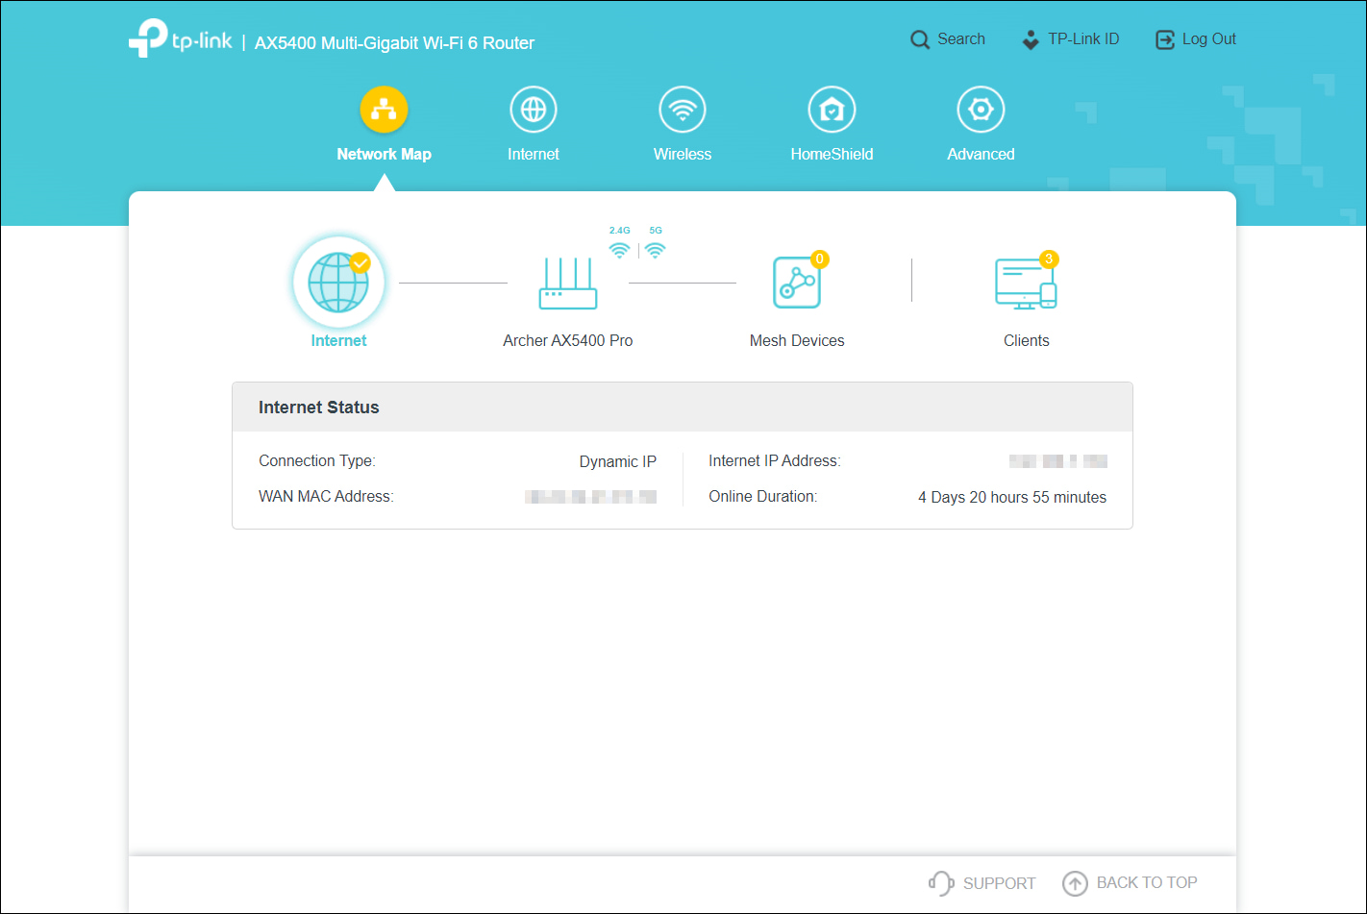The height and width of the screenshot is (914, 1367).
Task: Click the Mesh Devices label
Action: pyautogui.click(x=797, y=340)
